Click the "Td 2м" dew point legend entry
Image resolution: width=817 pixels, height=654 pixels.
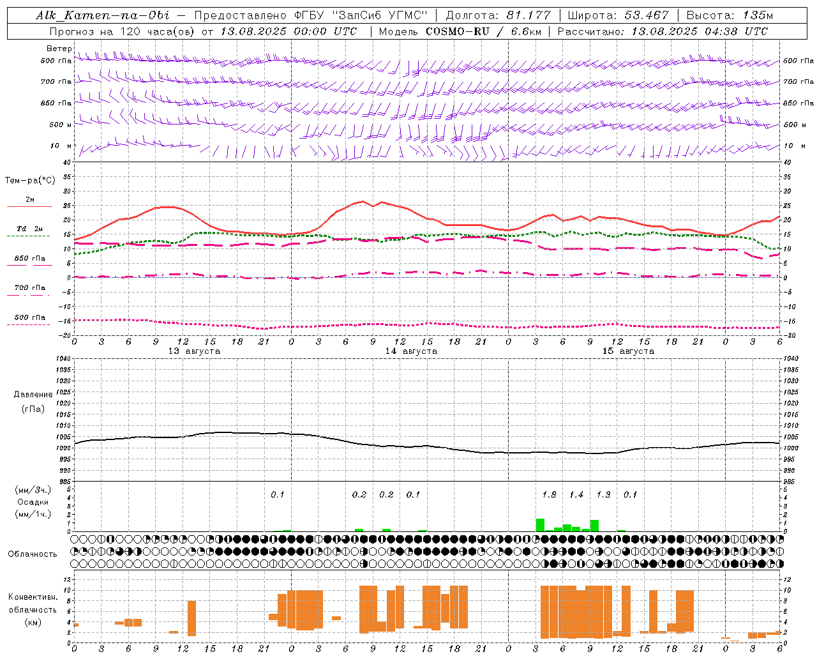pos(30,229)
